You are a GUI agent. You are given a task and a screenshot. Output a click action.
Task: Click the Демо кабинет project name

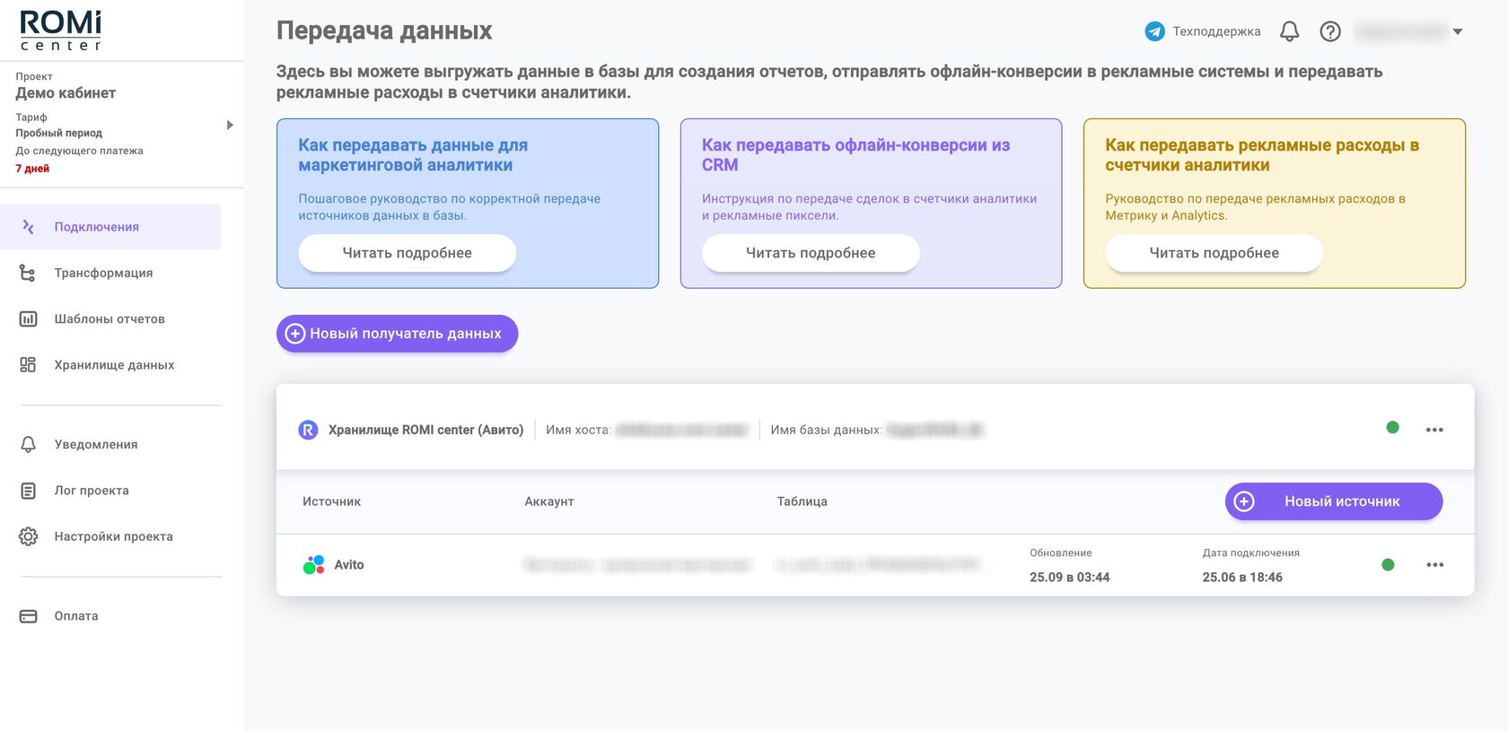coord(66,93)
